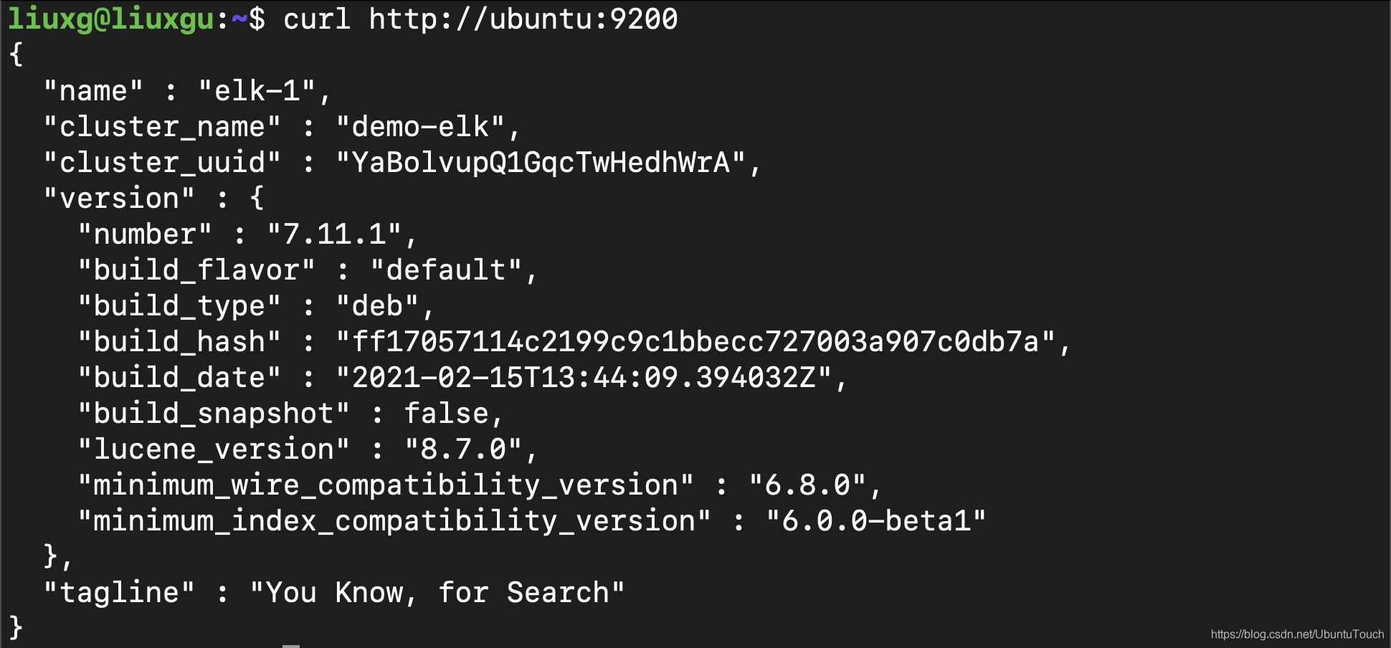Click the "minimum_wire_compatibility_version" key
The image size is (1391, 648).
click(386, 486)
